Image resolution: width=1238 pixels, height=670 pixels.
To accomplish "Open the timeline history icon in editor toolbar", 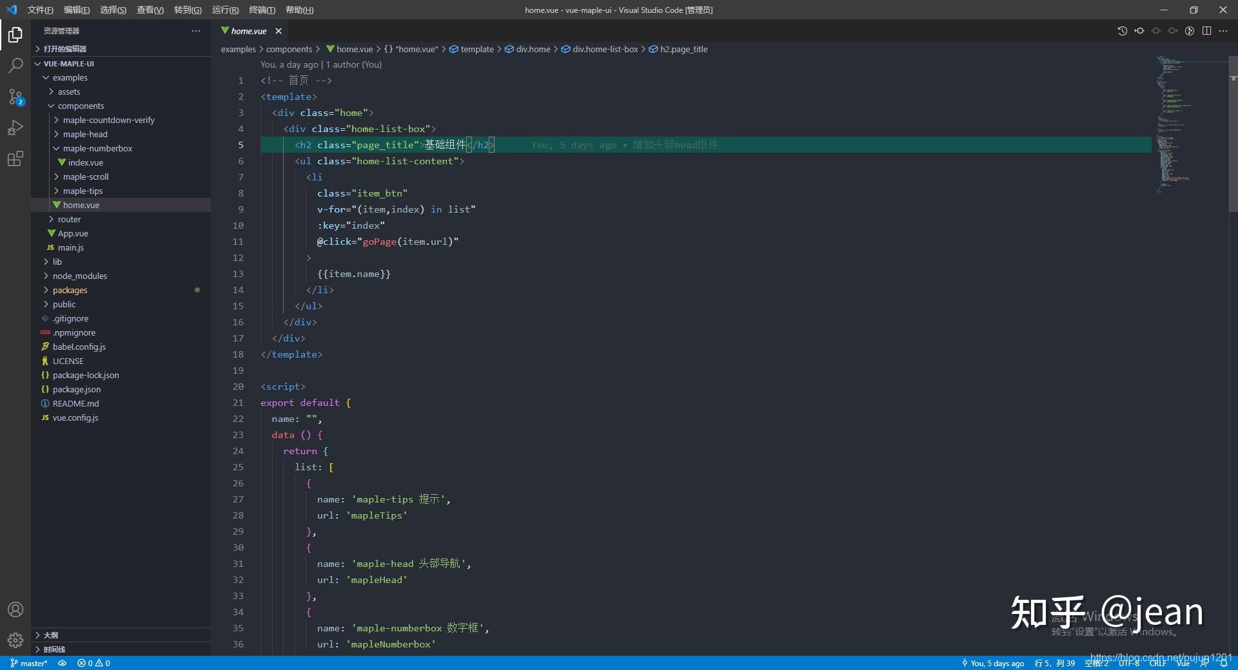I will coord(1122,30).
